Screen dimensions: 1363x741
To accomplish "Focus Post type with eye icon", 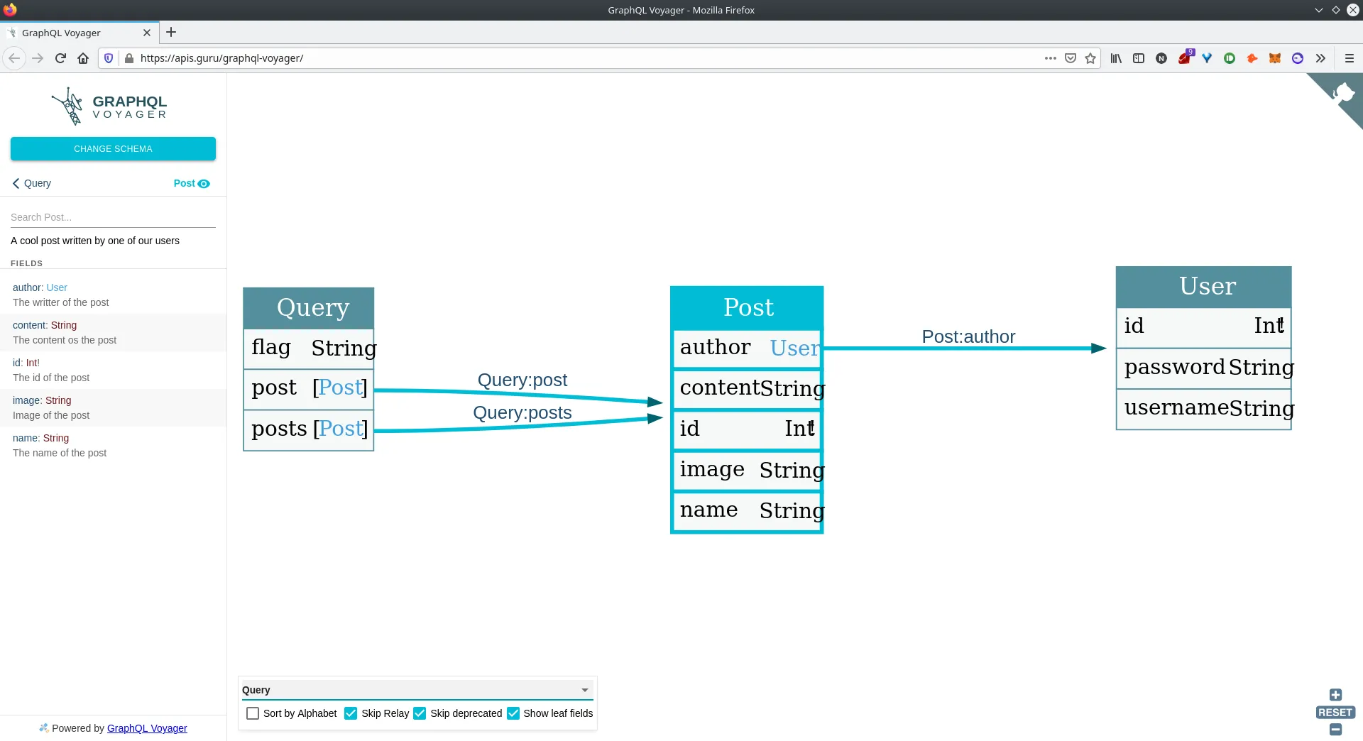I will [204, 183].
